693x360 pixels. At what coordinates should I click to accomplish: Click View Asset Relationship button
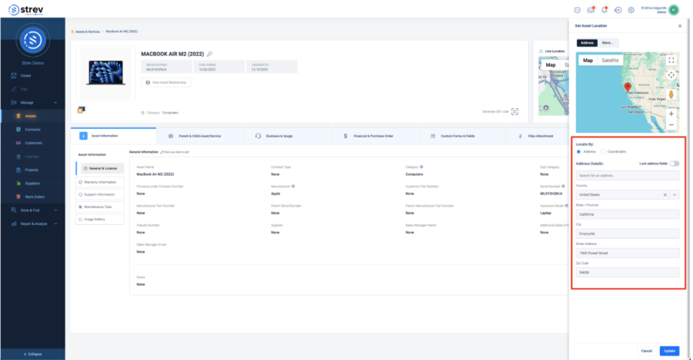[166, 82]
